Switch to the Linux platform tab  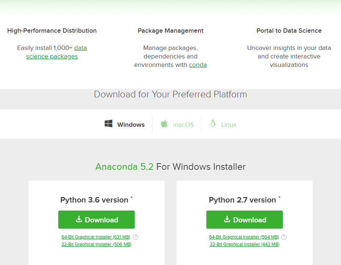[x=223, y=124]
